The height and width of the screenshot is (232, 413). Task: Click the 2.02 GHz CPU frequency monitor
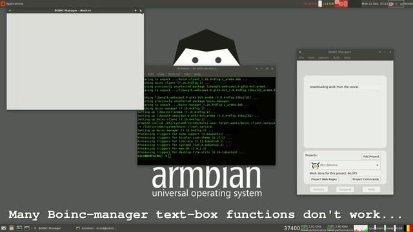(314, 228)
